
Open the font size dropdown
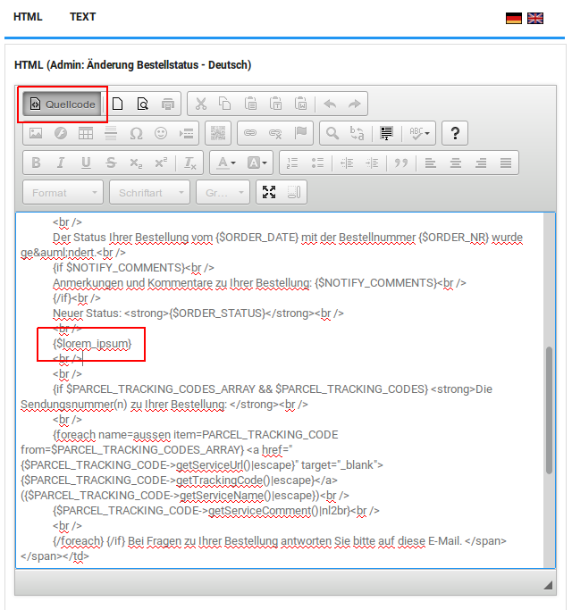point(223,192)
